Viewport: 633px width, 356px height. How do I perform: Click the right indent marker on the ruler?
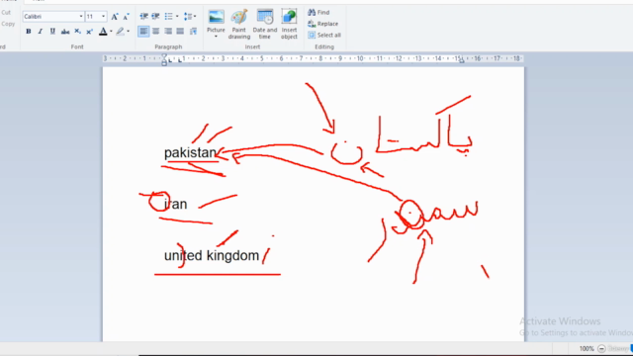click(462, 60)
